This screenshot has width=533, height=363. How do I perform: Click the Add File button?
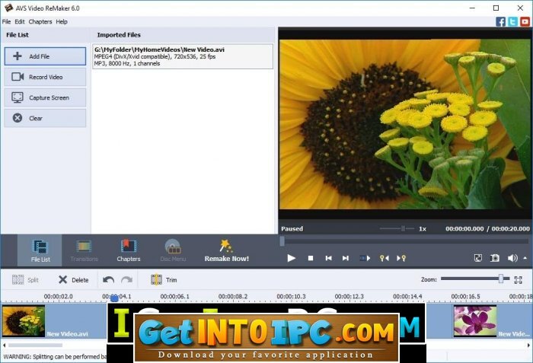pyautogui.click(x=45, y=56)
